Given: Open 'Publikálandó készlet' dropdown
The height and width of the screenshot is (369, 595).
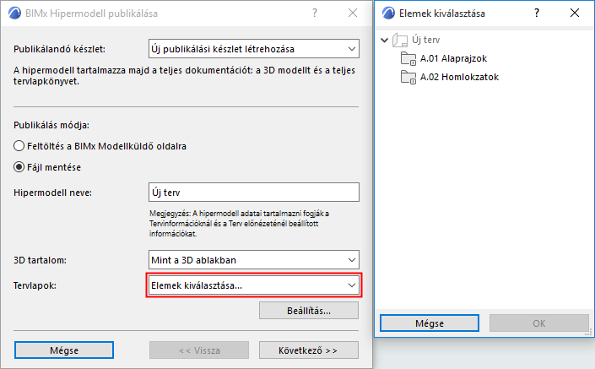Looking at the screenshot, I should point(254,49).
